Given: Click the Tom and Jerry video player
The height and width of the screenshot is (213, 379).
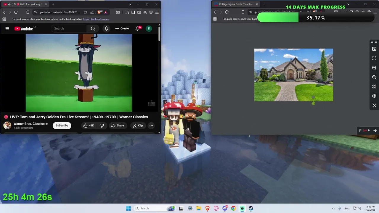Looking at the screenshot, I should click(79, 73).
